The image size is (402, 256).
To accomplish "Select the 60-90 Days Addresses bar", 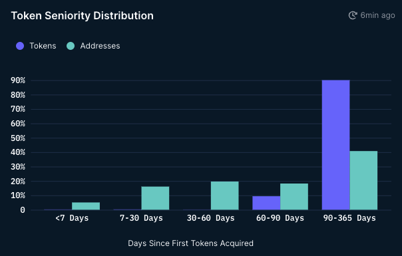I will (294, 197).
